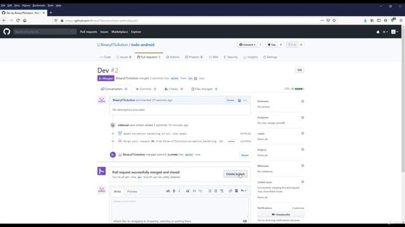405x227 pixels.
Task: Switch to the Preview tab in comment editor
Action: pyautogui.click(x=132, y=192)
